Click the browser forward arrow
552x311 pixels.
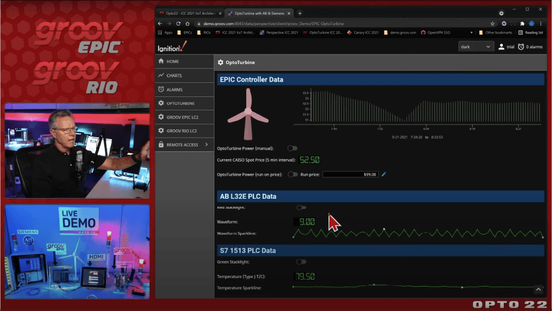(169, 24)
